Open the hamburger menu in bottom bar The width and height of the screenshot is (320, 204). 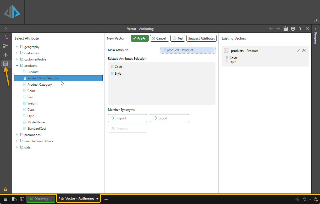[5, 199]
